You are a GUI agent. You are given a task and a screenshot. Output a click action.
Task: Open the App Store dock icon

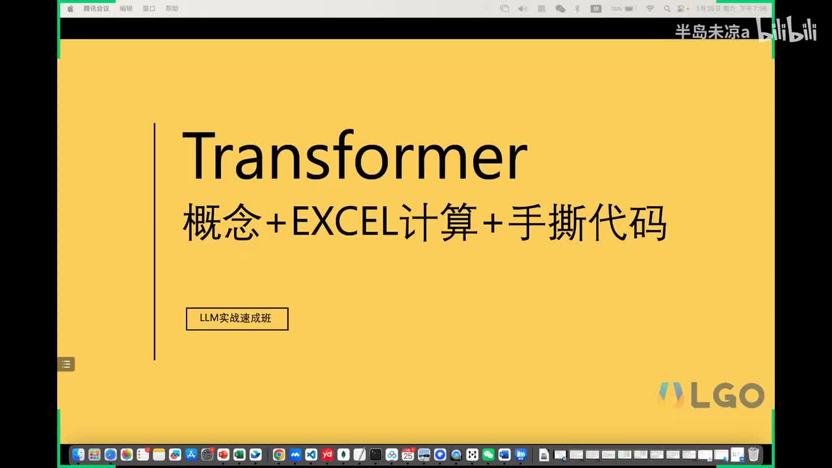(x=191, y=454)
